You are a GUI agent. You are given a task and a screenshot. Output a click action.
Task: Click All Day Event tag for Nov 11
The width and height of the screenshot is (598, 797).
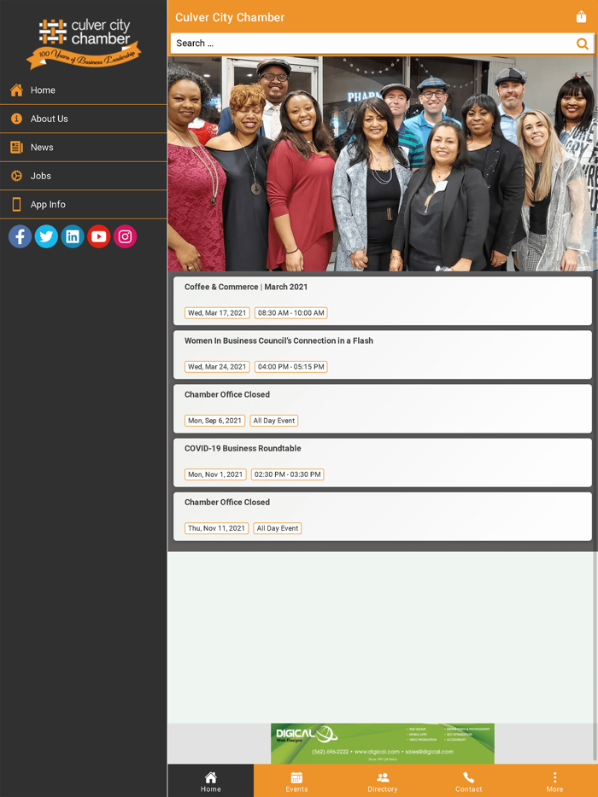[x=278, y=528]
